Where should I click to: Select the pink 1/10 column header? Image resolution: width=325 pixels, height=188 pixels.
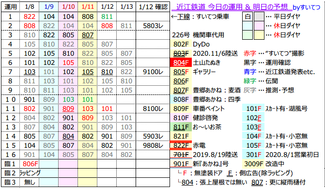pyautogui.click(x=68, y=7)
